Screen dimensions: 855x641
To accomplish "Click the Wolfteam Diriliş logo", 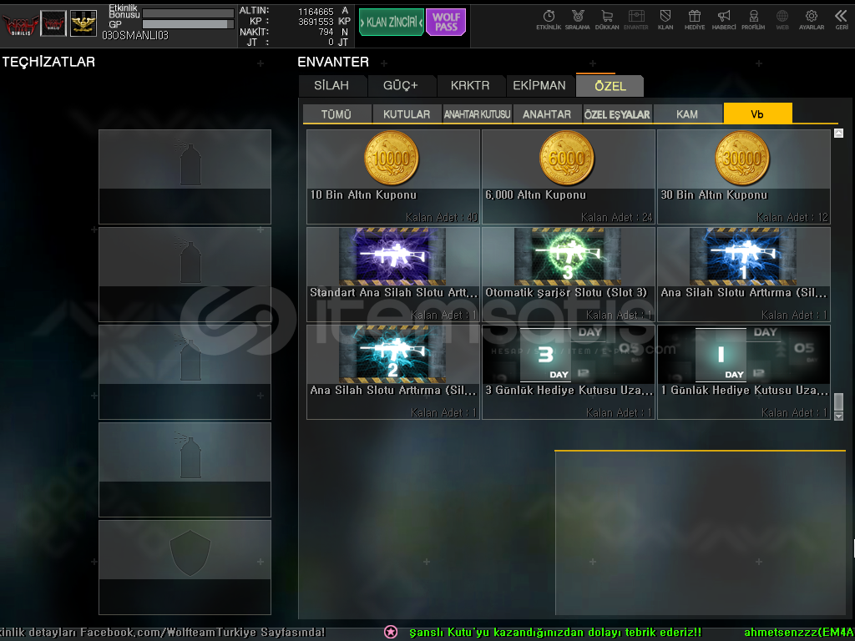I will click(x=20, y=24).
